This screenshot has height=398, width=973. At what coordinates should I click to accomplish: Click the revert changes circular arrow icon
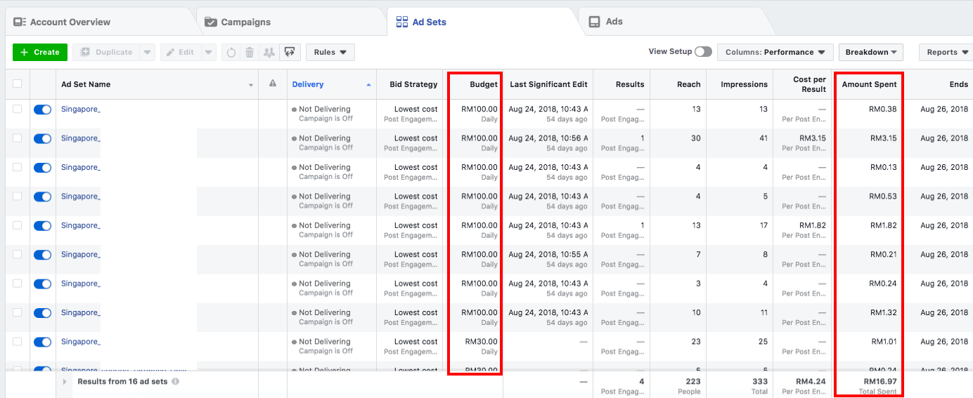[231, 53]
